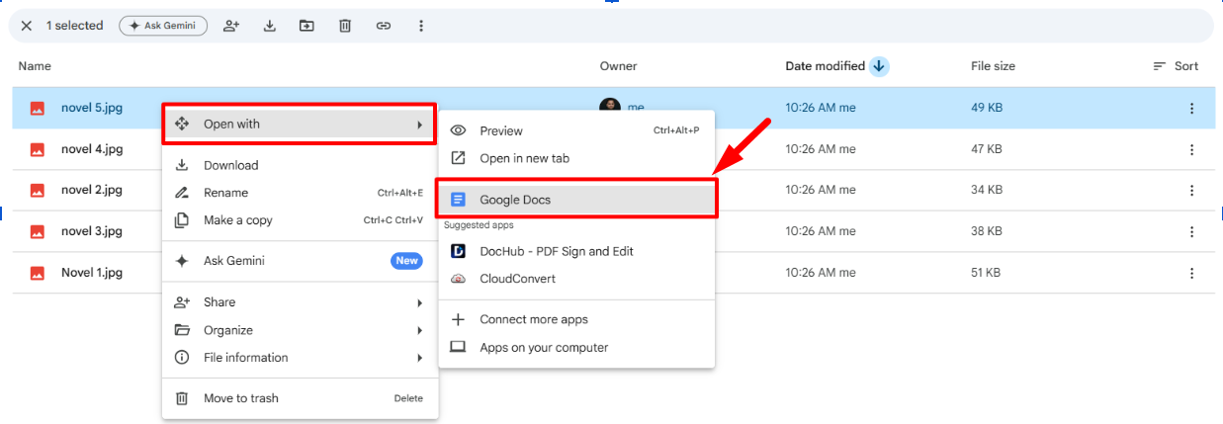Click the owner avatar for novel 5.jpg
This screenshot has width=1223, height=424.
point(610,105)
